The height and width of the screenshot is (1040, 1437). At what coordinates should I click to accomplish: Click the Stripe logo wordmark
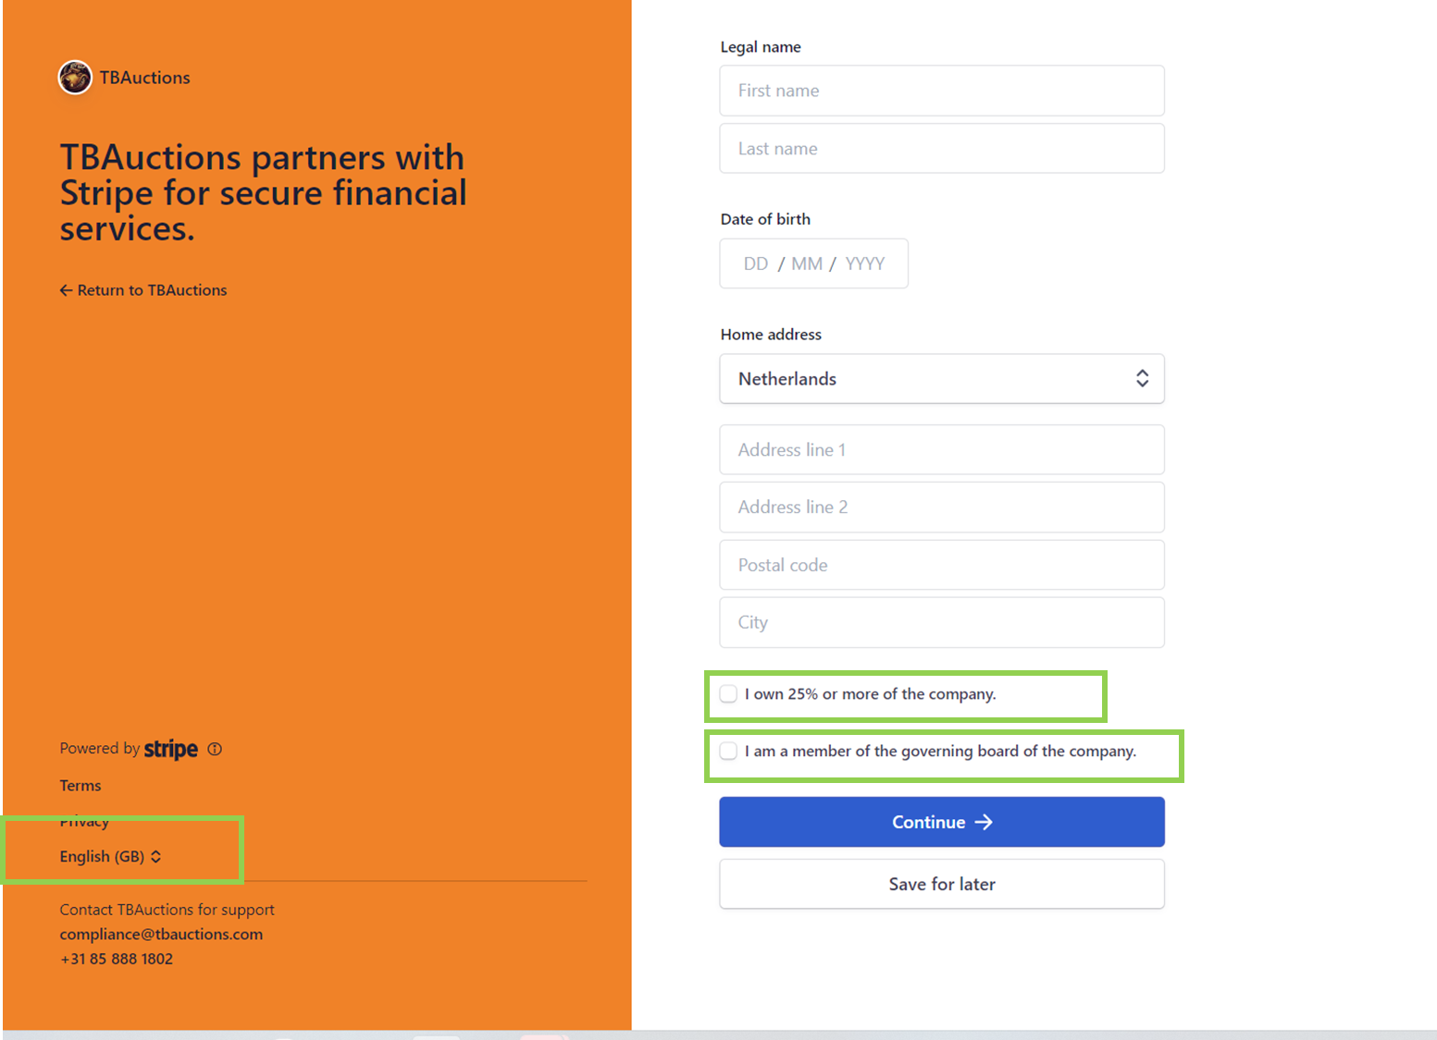170,749
